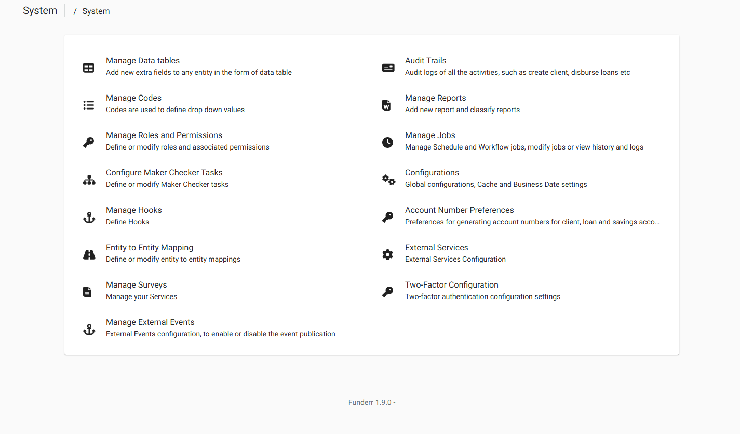Click the System page heading

click(39, 10)
